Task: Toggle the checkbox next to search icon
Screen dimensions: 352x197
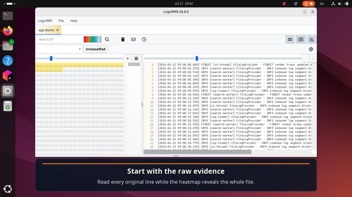Action: [x=115, y=40]
